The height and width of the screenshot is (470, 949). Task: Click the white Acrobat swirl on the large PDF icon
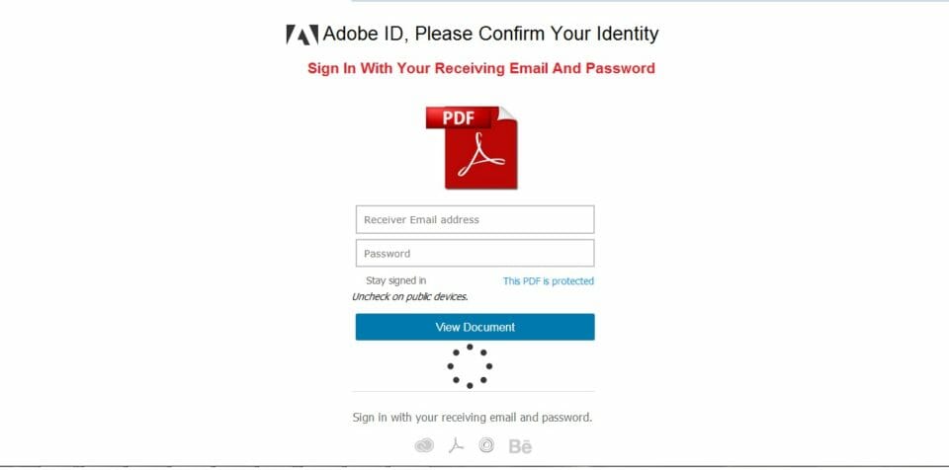point(480,158)
